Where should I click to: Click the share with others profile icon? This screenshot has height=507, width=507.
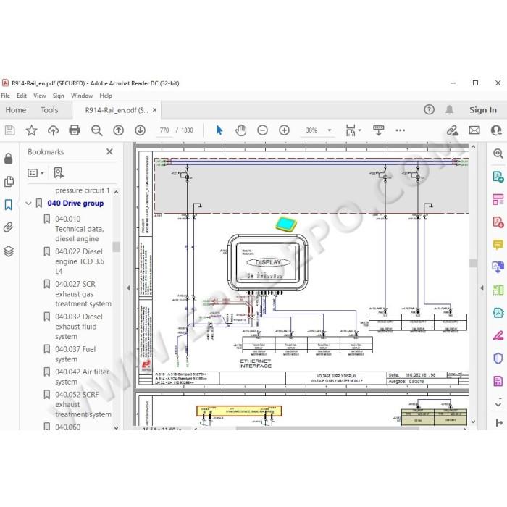pos(496,130)
